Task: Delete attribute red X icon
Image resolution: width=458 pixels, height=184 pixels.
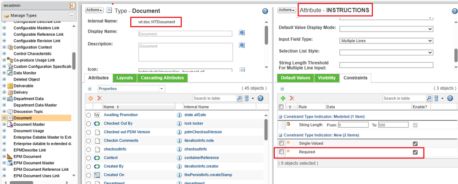Action: point(99,98)
